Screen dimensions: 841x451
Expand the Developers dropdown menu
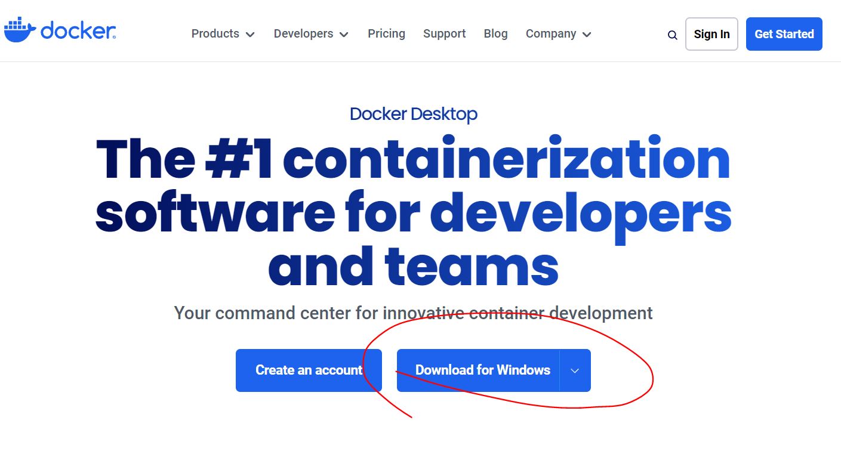click(311, 34)
